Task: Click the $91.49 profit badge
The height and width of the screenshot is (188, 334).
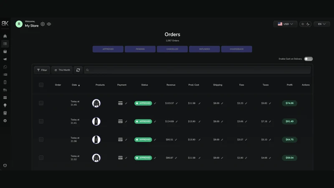Action: (x=289, y=121)
